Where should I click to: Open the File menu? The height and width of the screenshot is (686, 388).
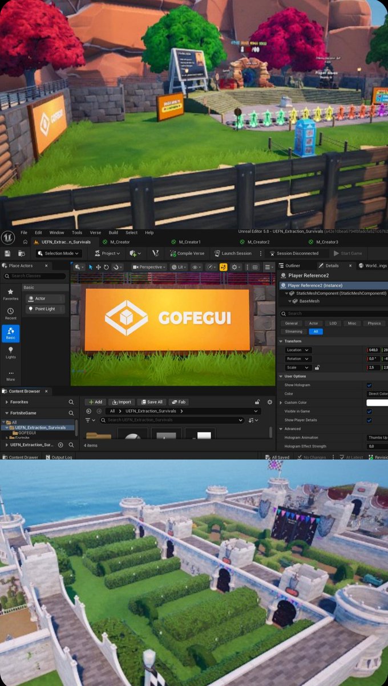24,233
